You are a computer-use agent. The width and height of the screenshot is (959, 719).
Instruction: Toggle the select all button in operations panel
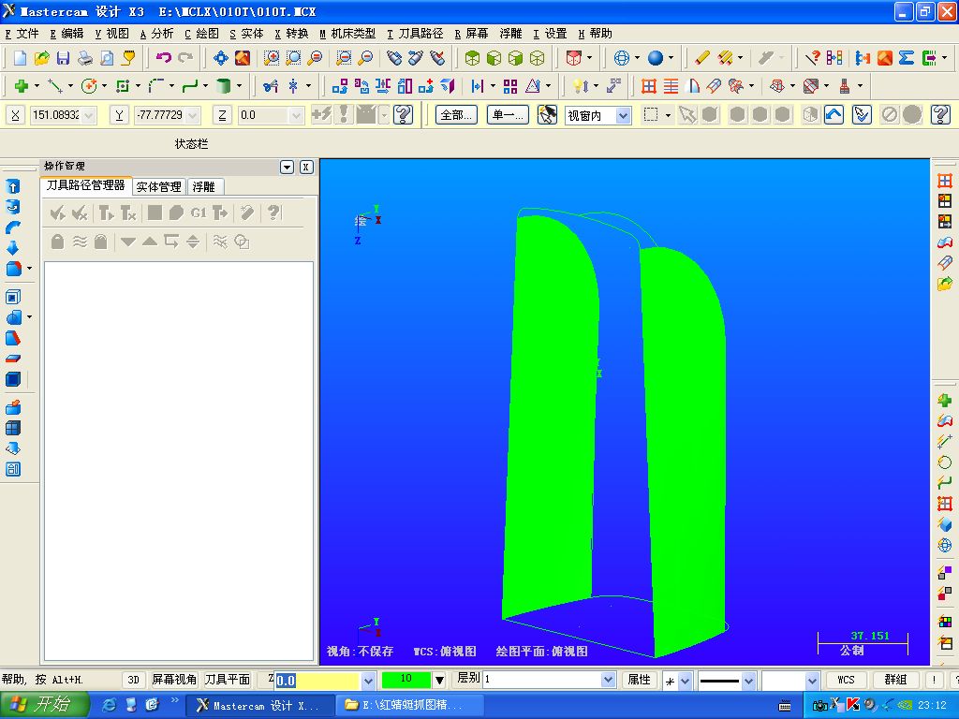[58, 213]
